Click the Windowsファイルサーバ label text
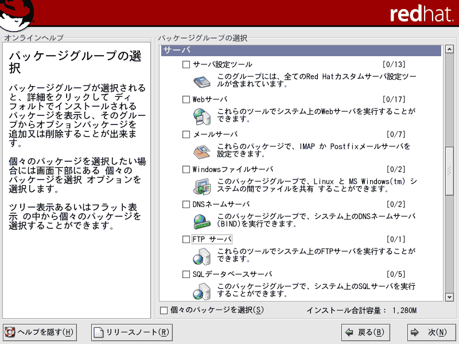Viewport: 459px width, 344px height. click(233, 169)
